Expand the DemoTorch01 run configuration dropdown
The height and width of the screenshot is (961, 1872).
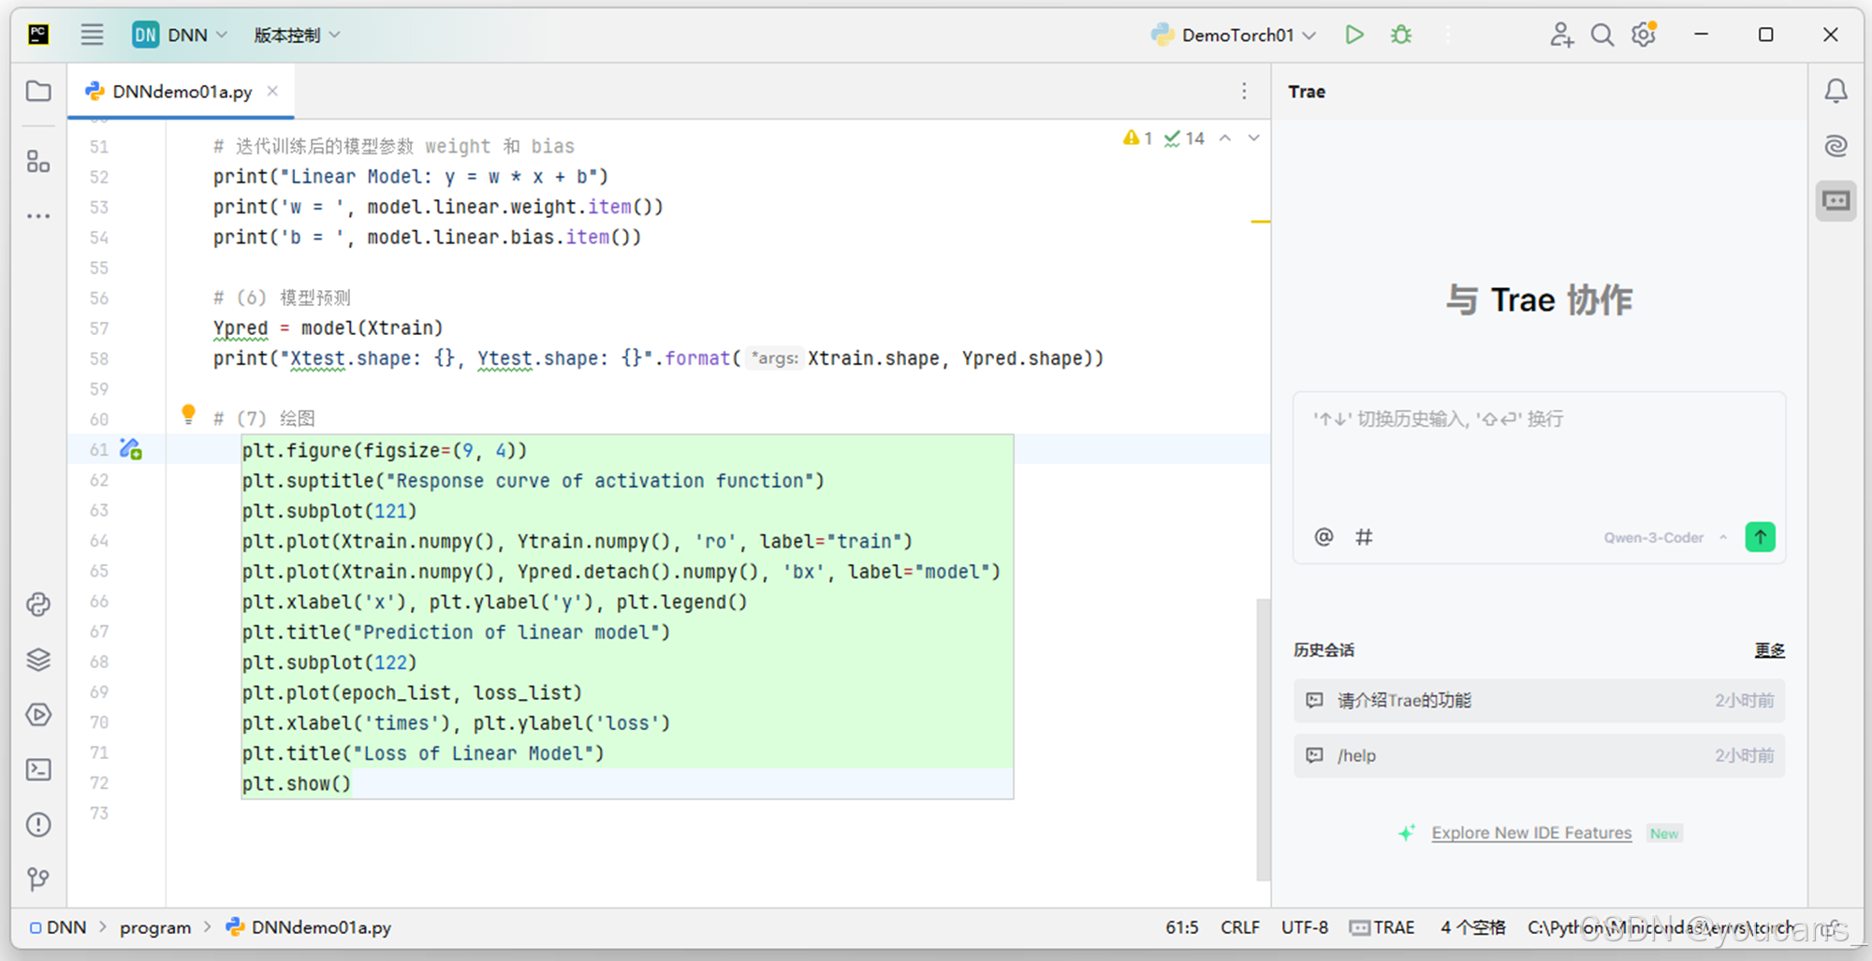coord(1233,36)
